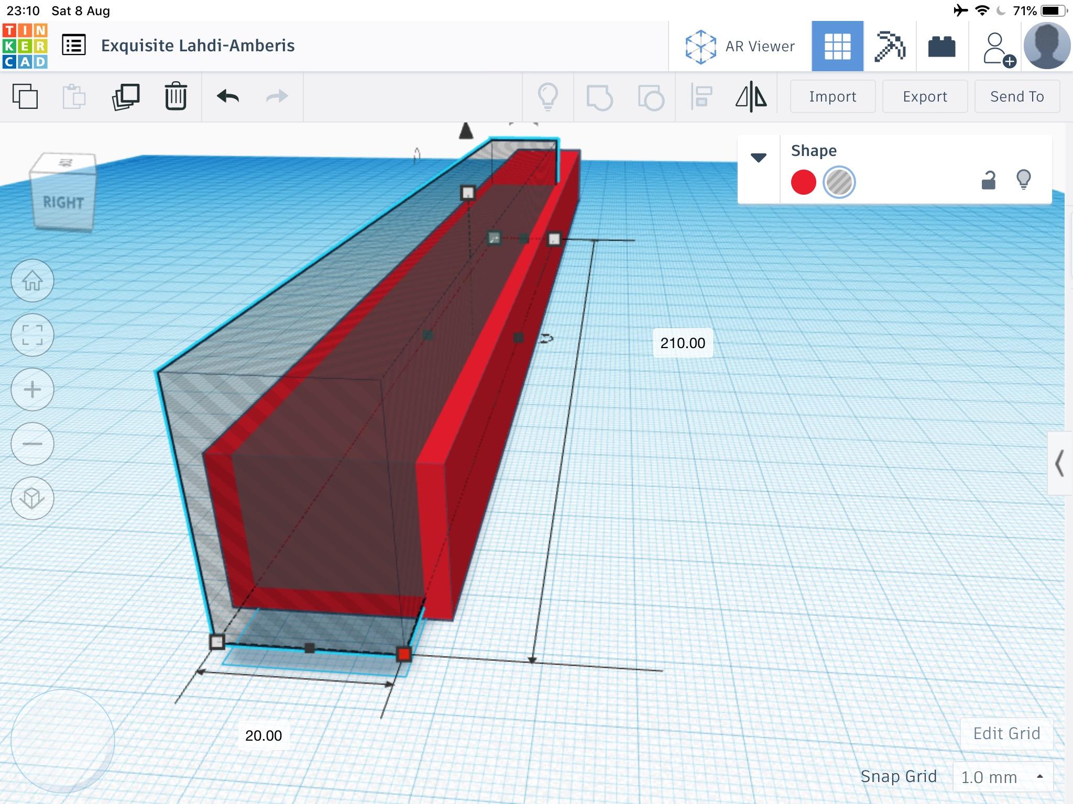Open the 3D design grid view tab
Image resolution: width=1073 pixels, height=804 pixels.
837,47
